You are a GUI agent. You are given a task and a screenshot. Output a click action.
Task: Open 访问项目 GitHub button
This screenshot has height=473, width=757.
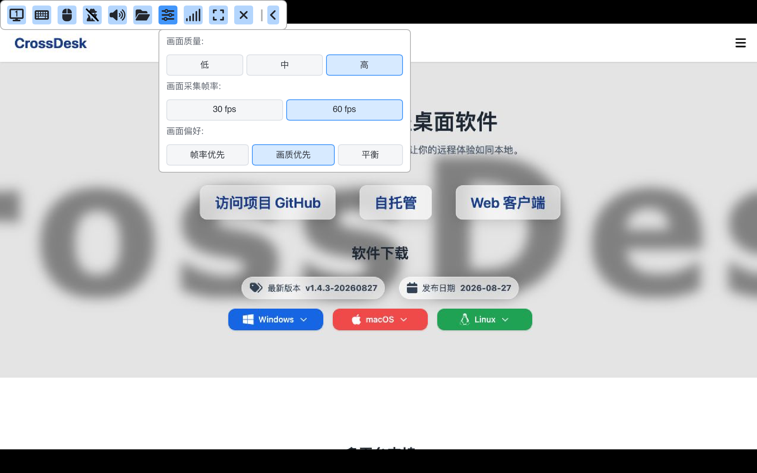268,203
